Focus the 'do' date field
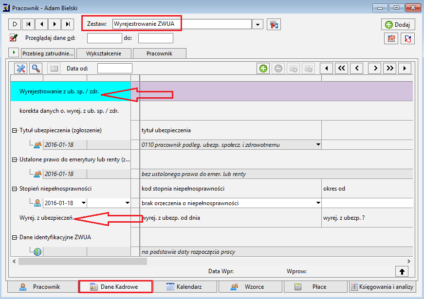 coord(155,38)
